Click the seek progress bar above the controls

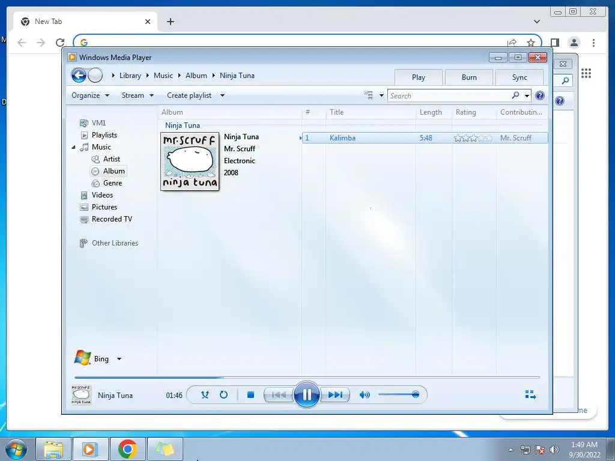pos(307,377)
